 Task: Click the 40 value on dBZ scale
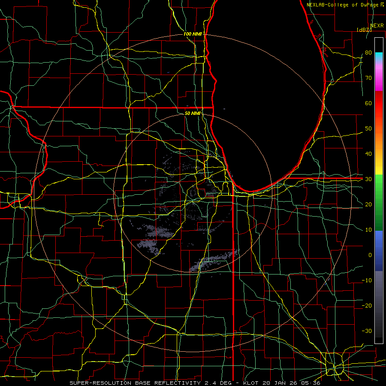click(x=368, y=154)
